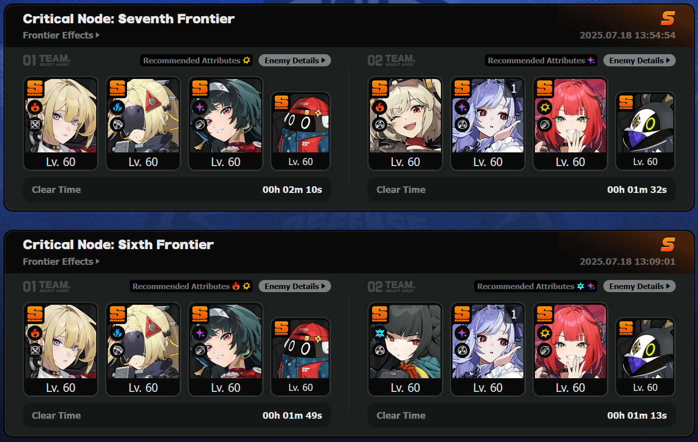Expand Frontier Effects under Sixth Frontier
The height and width of the screenshot is (442, 698).
[61, 261]
